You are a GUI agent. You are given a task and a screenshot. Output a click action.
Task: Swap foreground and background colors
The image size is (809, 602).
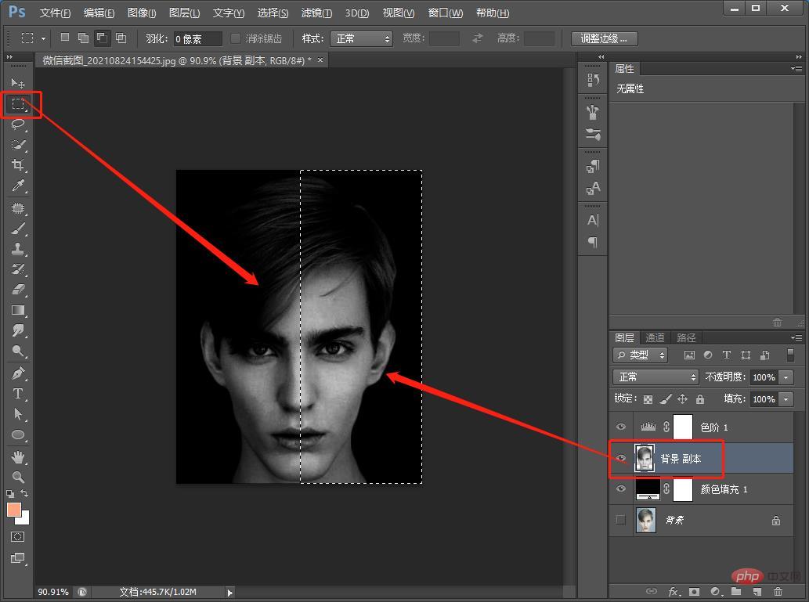click(24, 493)
